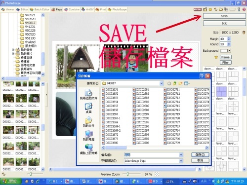Viewport: 247px width, 185px height.
Task: Open the save-in folder dropdown showing 940817
Action: [132, 83]
